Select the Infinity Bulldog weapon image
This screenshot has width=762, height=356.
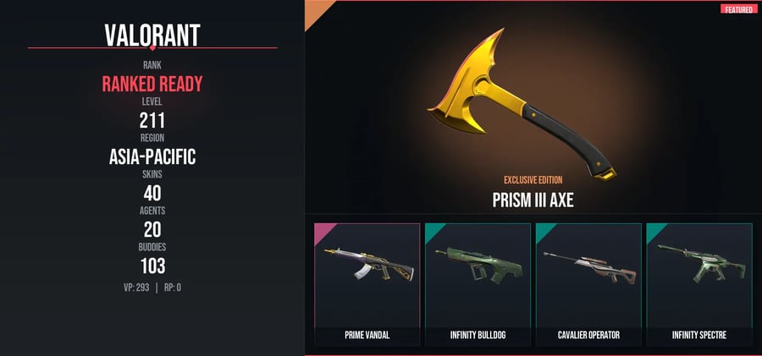[x=478, y=266]
